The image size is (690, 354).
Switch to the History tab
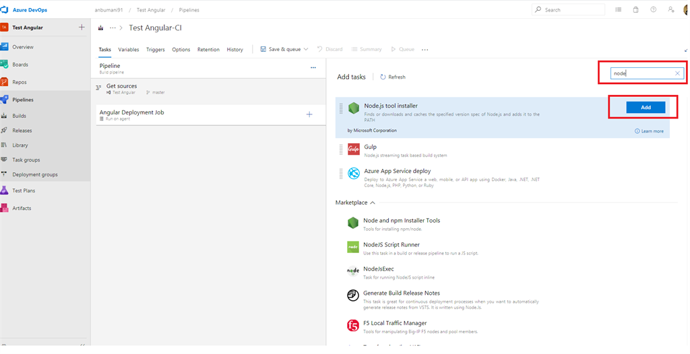(234, 50)
